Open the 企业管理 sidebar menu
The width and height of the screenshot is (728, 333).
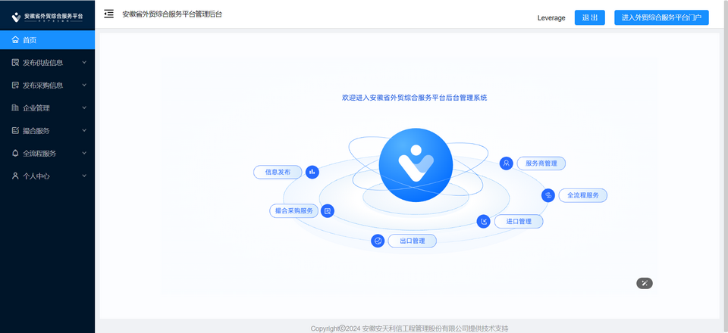click(47, 108)
